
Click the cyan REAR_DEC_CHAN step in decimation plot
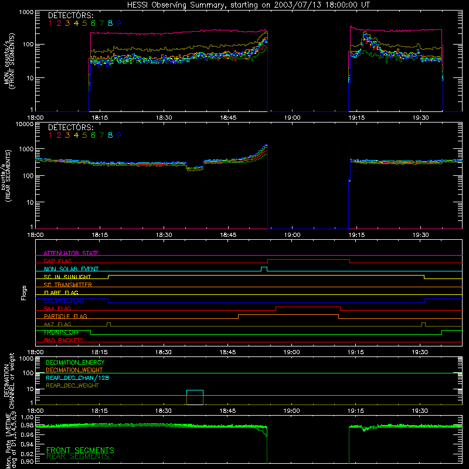coord(195,390)
